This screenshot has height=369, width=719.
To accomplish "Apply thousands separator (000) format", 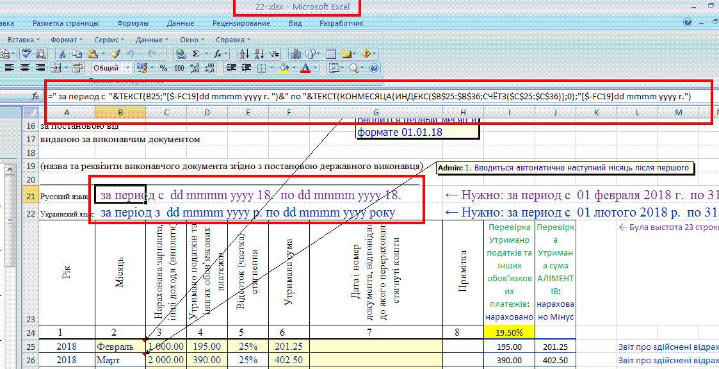I will [x=179, y=68].
